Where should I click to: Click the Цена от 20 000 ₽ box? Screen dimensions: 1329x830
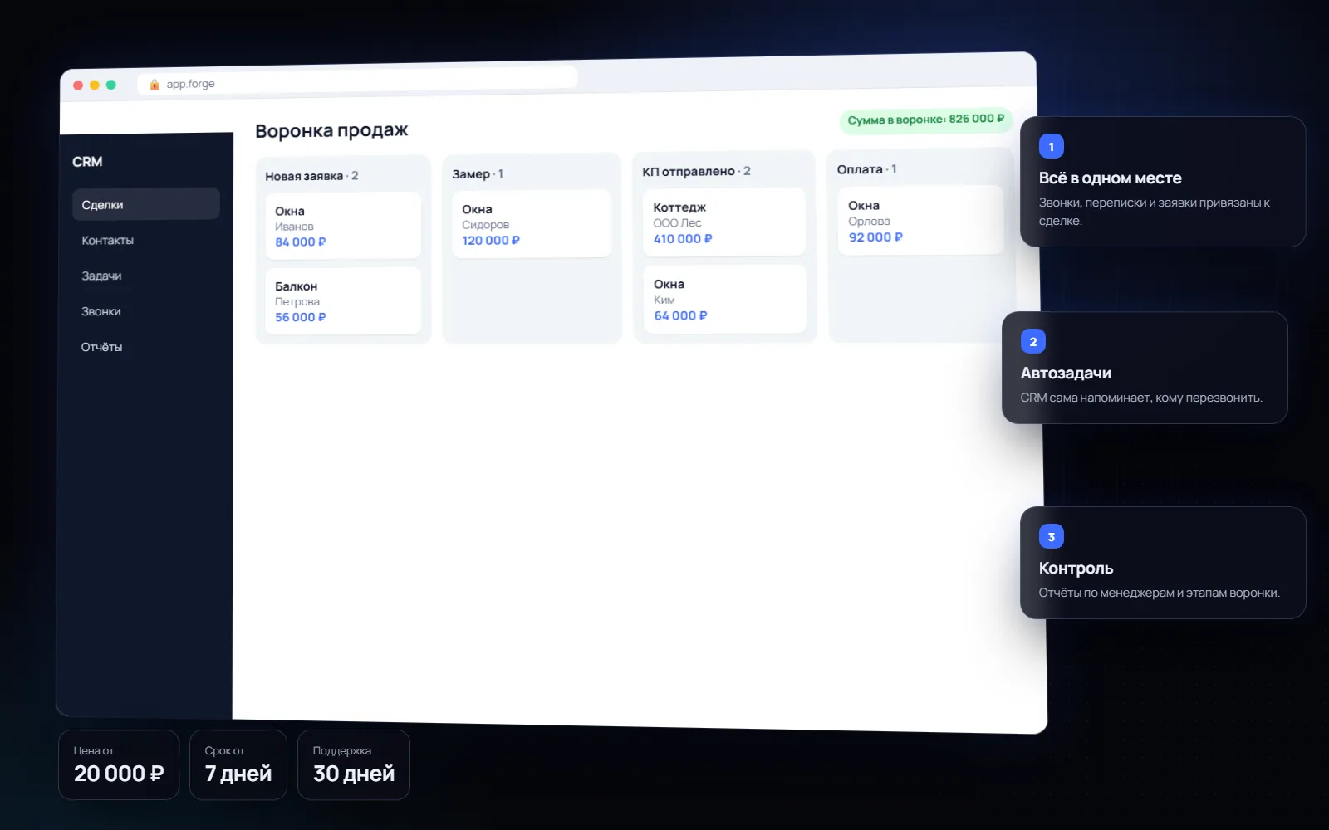[x=119, y=765]
